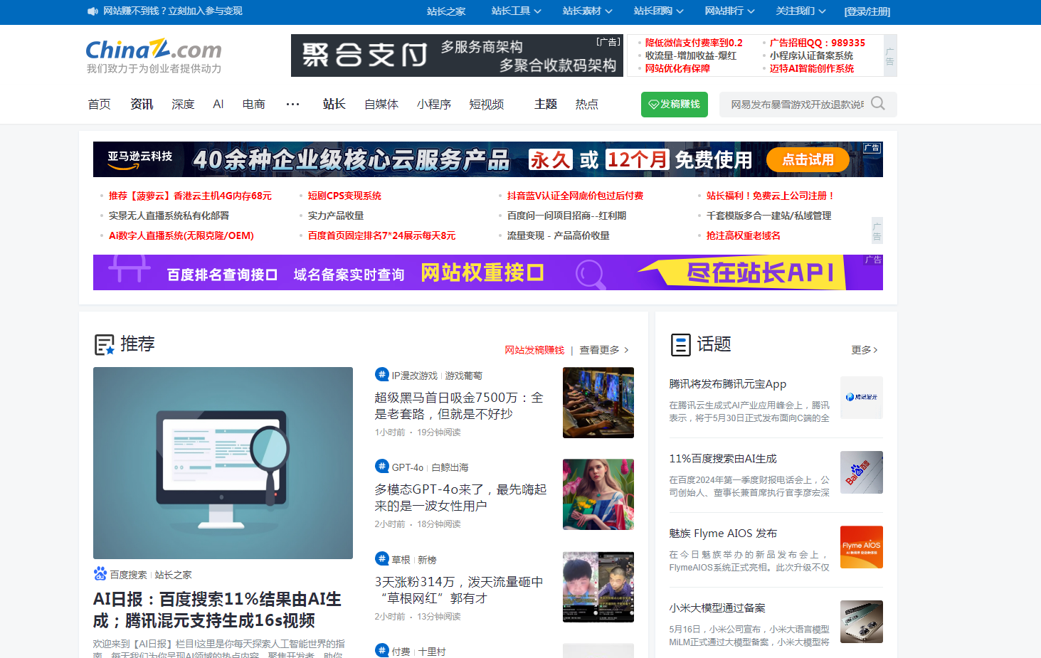Expand the 网站排行 dropdown
This screenshot has width=1041, height=658.
(x=729, y=11)
